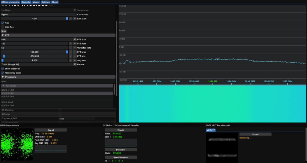The image size is (307, 163).
Task: Increase Avg Num using plus button
Action: [75, 60]
